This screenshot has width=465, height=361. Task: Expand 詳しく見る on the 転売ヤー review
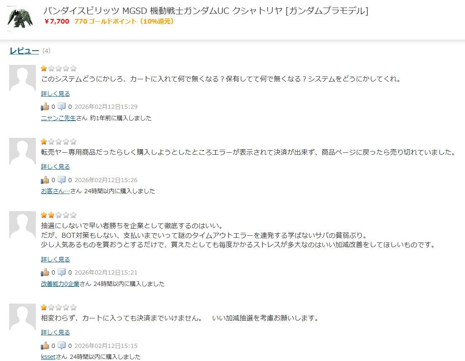click(x=56, y=167)
